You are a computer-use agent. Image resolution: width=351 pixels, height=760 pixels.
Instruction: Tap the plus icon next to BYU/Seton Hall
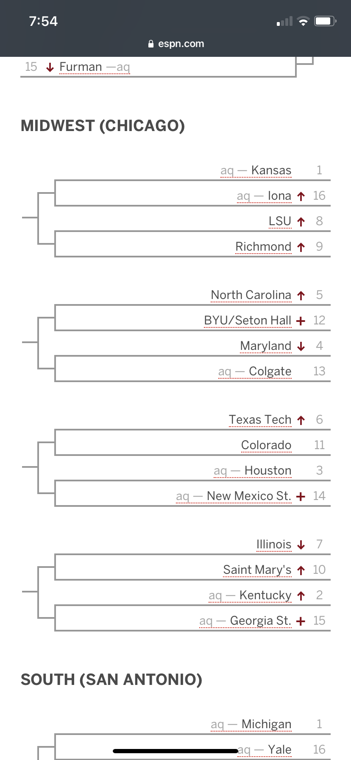point(301,321)
